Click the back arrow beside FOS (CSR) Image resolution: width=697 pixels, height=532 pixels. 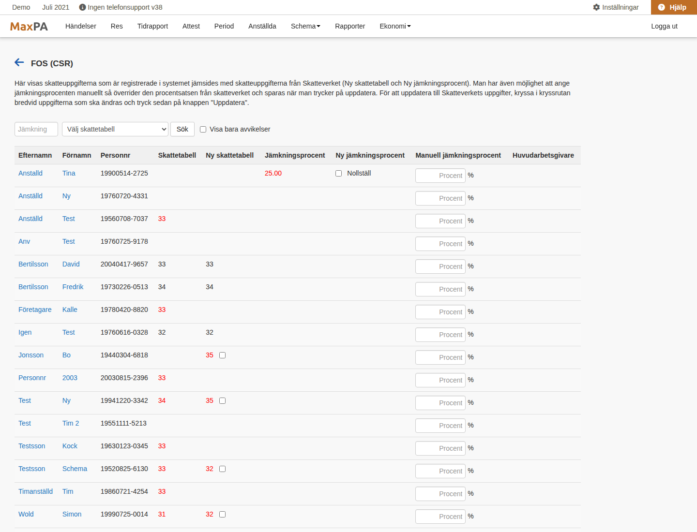(19, 62)
